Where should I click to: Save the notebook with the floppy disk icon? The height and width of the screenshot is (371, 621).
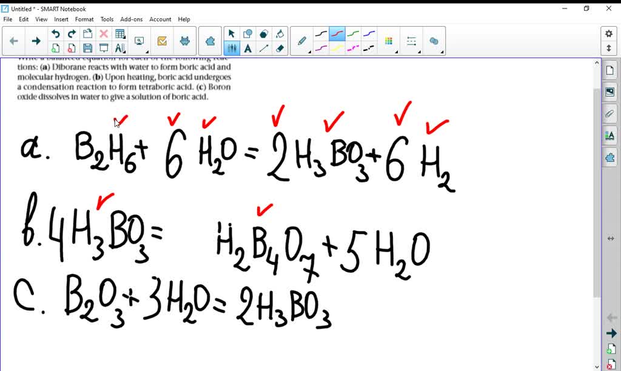click(88, 47)
